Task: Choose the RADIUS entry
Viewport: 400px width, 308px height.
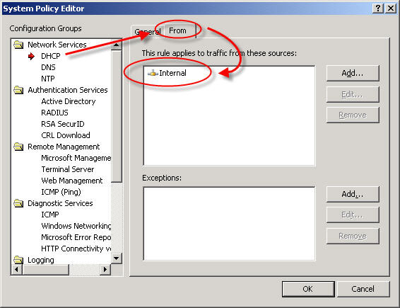Action: point(54,113)
